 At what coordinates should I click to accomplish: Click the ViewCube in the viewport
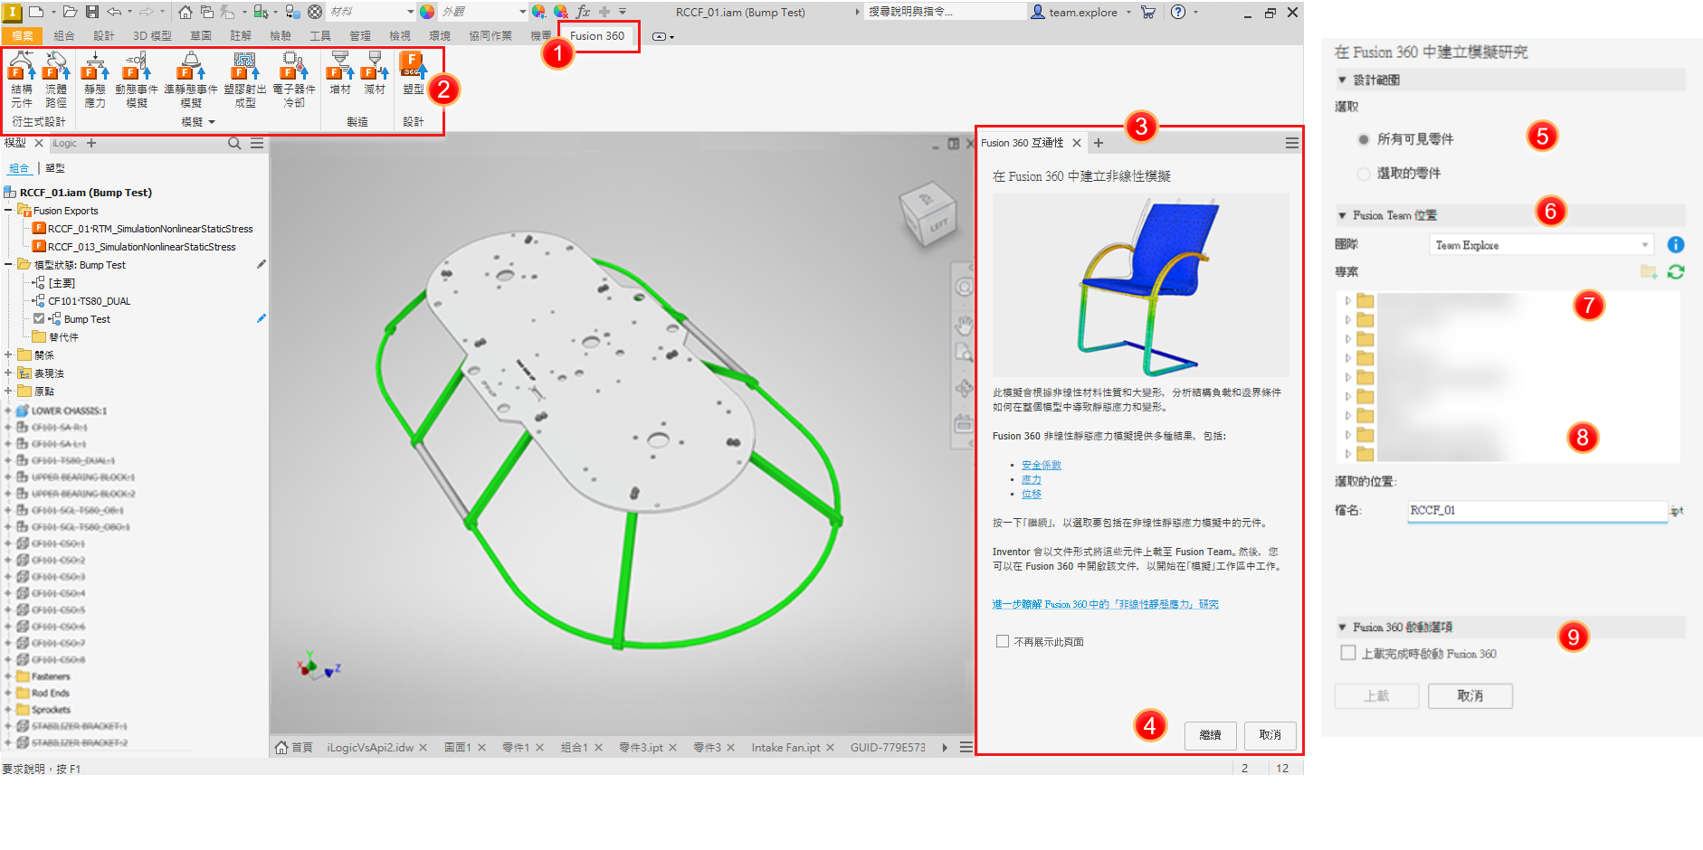(927, 213)
